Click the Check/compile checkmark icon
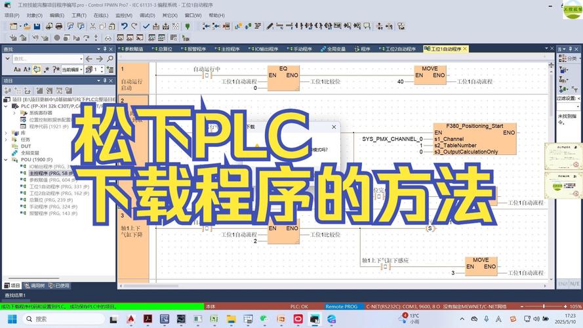 pos(146,26)
